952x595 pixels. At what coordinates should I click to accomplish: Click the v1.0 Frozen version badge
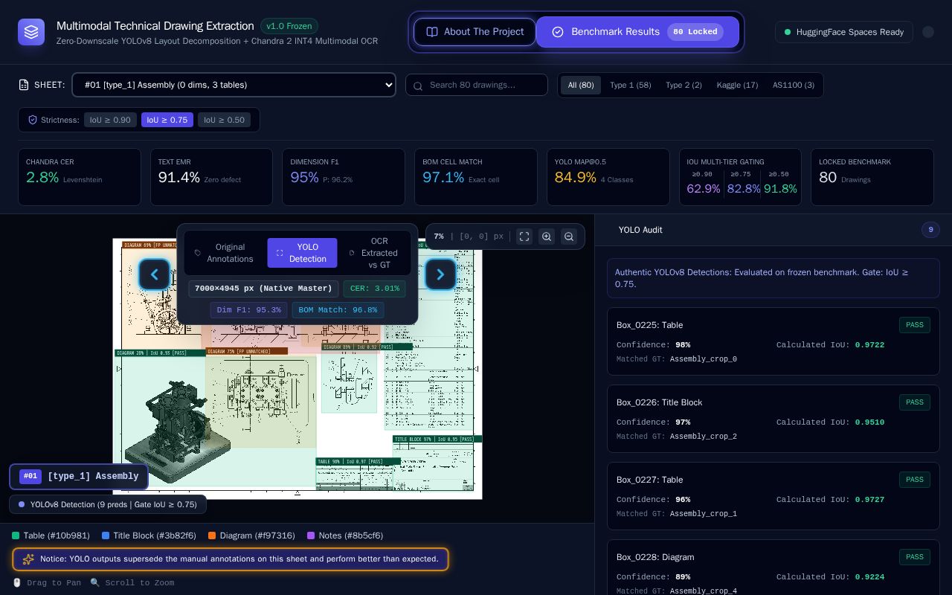click(x=289, y=26)
